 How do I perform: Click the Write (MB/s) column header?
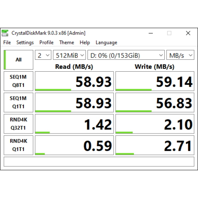pyautogui.click(x=154, y=67)
